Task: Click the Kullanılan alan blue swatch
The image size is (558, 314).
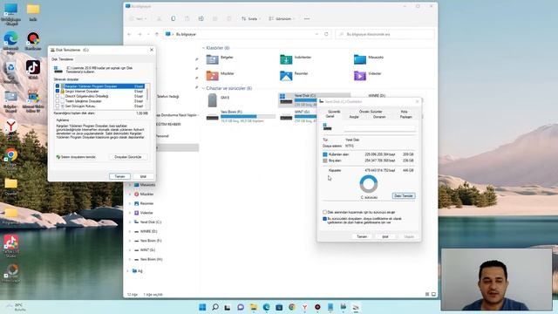Action: tap(325, 154)
